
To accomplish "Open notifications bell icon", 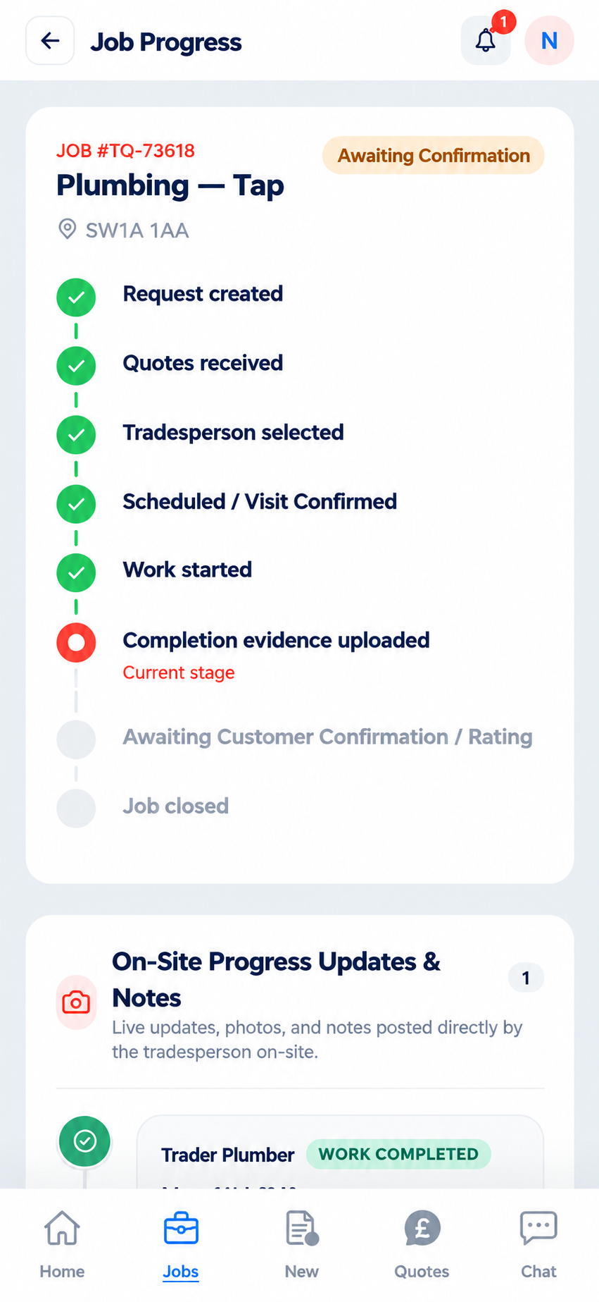I will [486, 41].
